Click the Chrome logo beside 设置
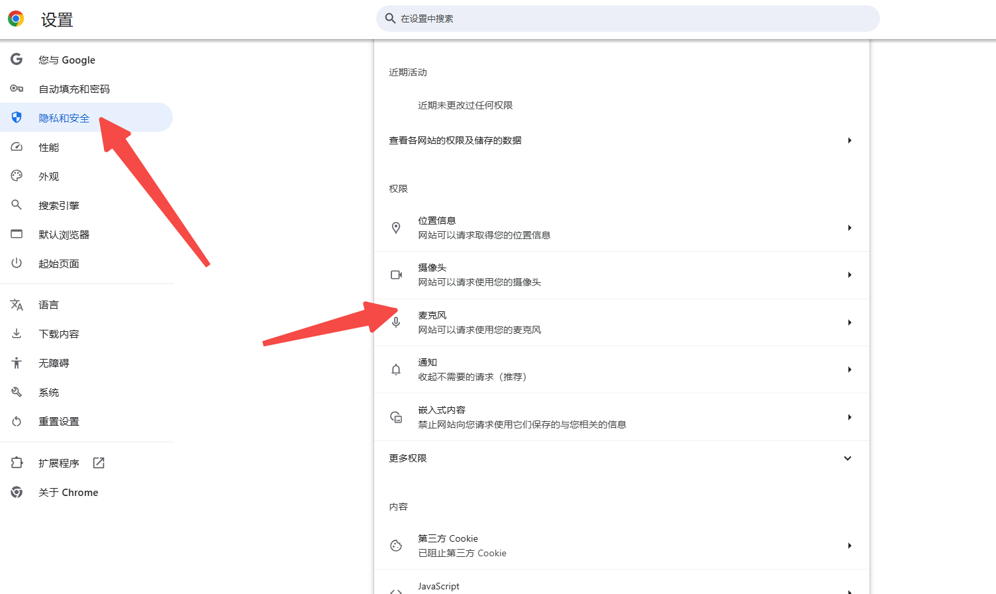Viewport: 996px width, 594px height. tap(16, 19)
